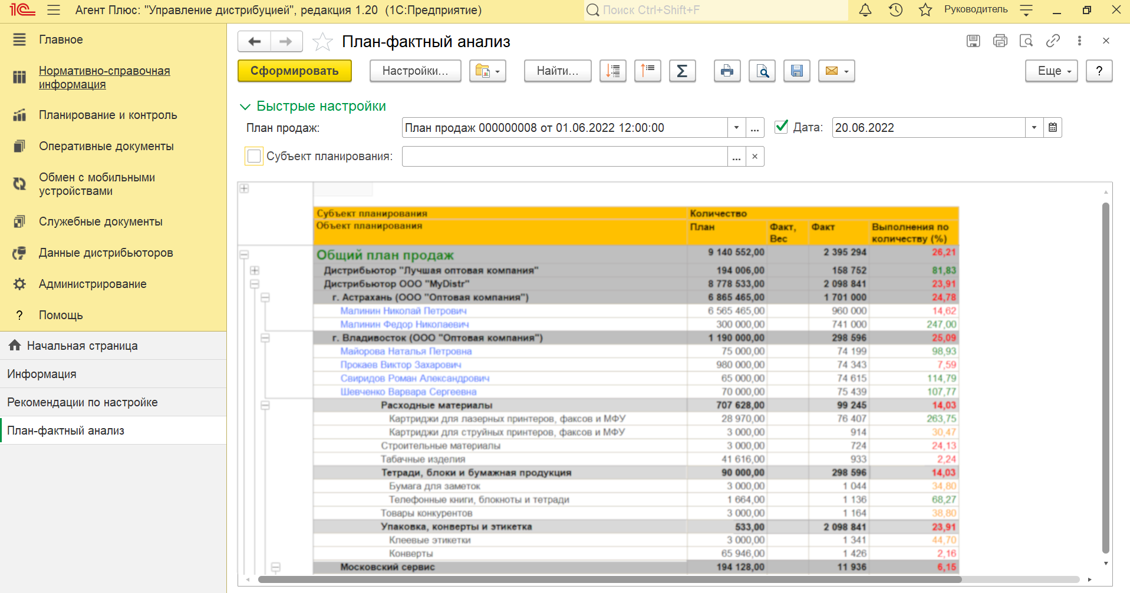Open Данные дистрибьюторов section
This screenshot has height=593, width=1130.
coord(113,253)
